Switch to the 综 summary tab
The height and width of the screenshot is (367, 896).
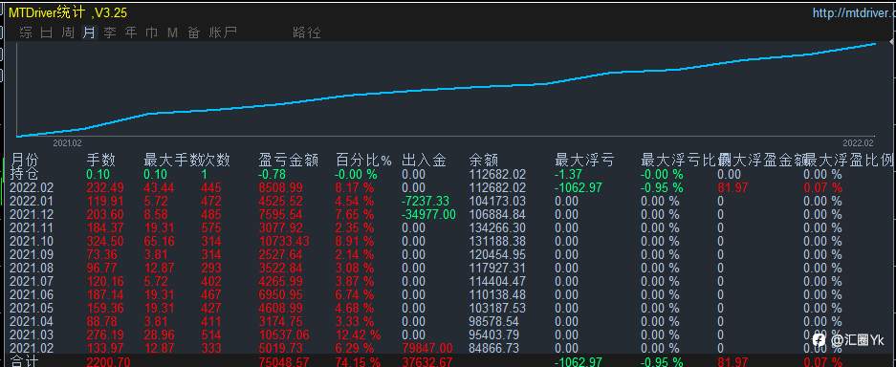[x=26, y=32]
